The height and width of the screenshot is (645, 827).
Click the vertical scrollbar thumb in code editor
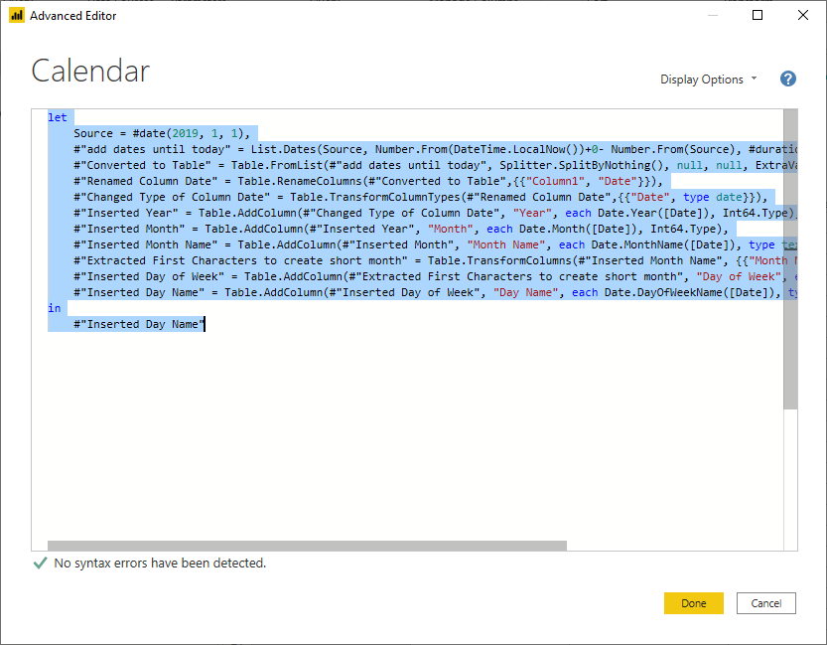click(790, 259)
